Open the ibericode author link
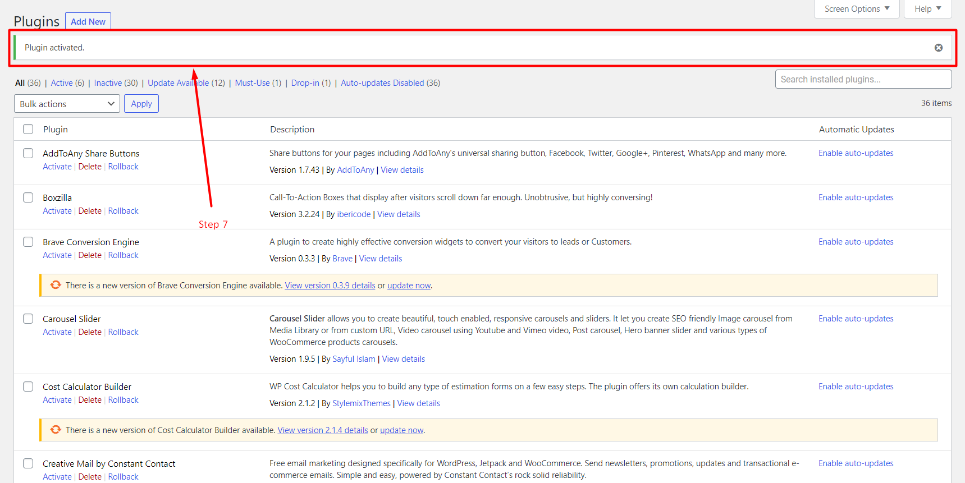Viewport: 965px width, 483px height. pyautogui.click(x=354, y=214)
